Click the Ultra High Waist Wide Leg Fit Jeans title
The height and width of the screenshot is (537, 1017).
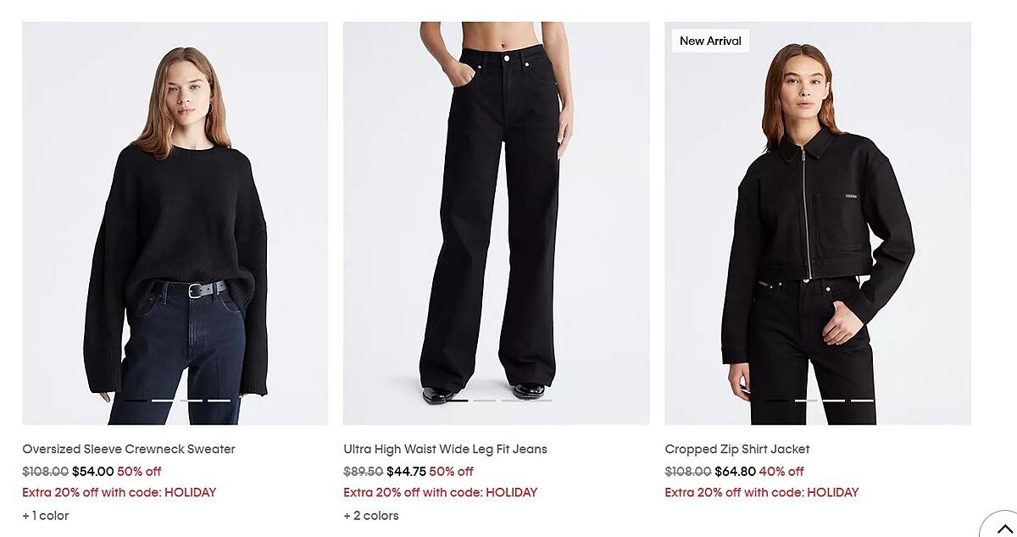[x=445, y=449]
